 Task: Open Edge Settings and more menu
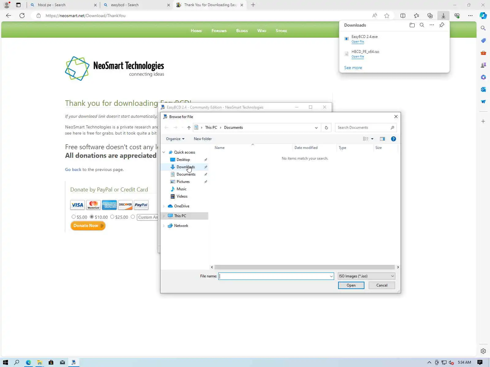pos(470,16)
